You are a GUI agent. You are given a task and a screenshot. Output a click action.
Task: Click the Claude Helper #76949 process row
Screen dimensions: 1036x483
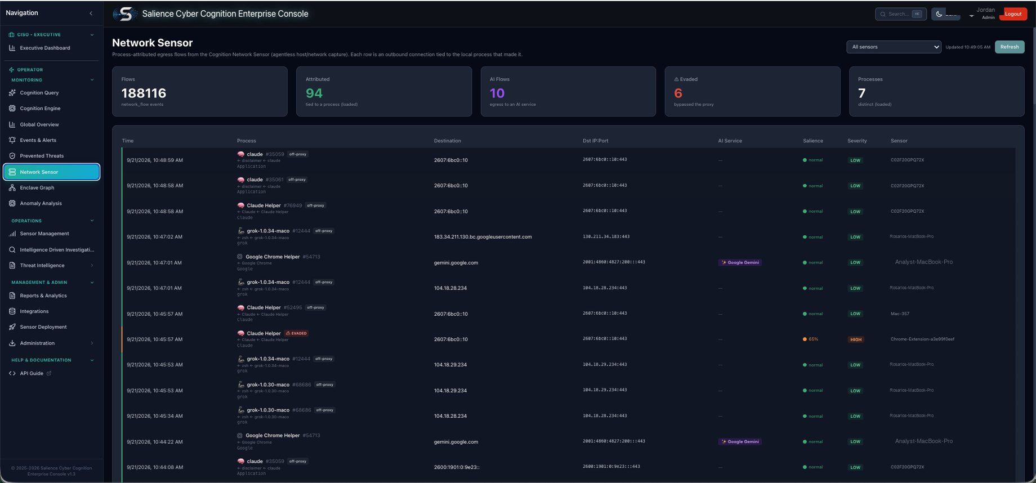pos(569,212)
